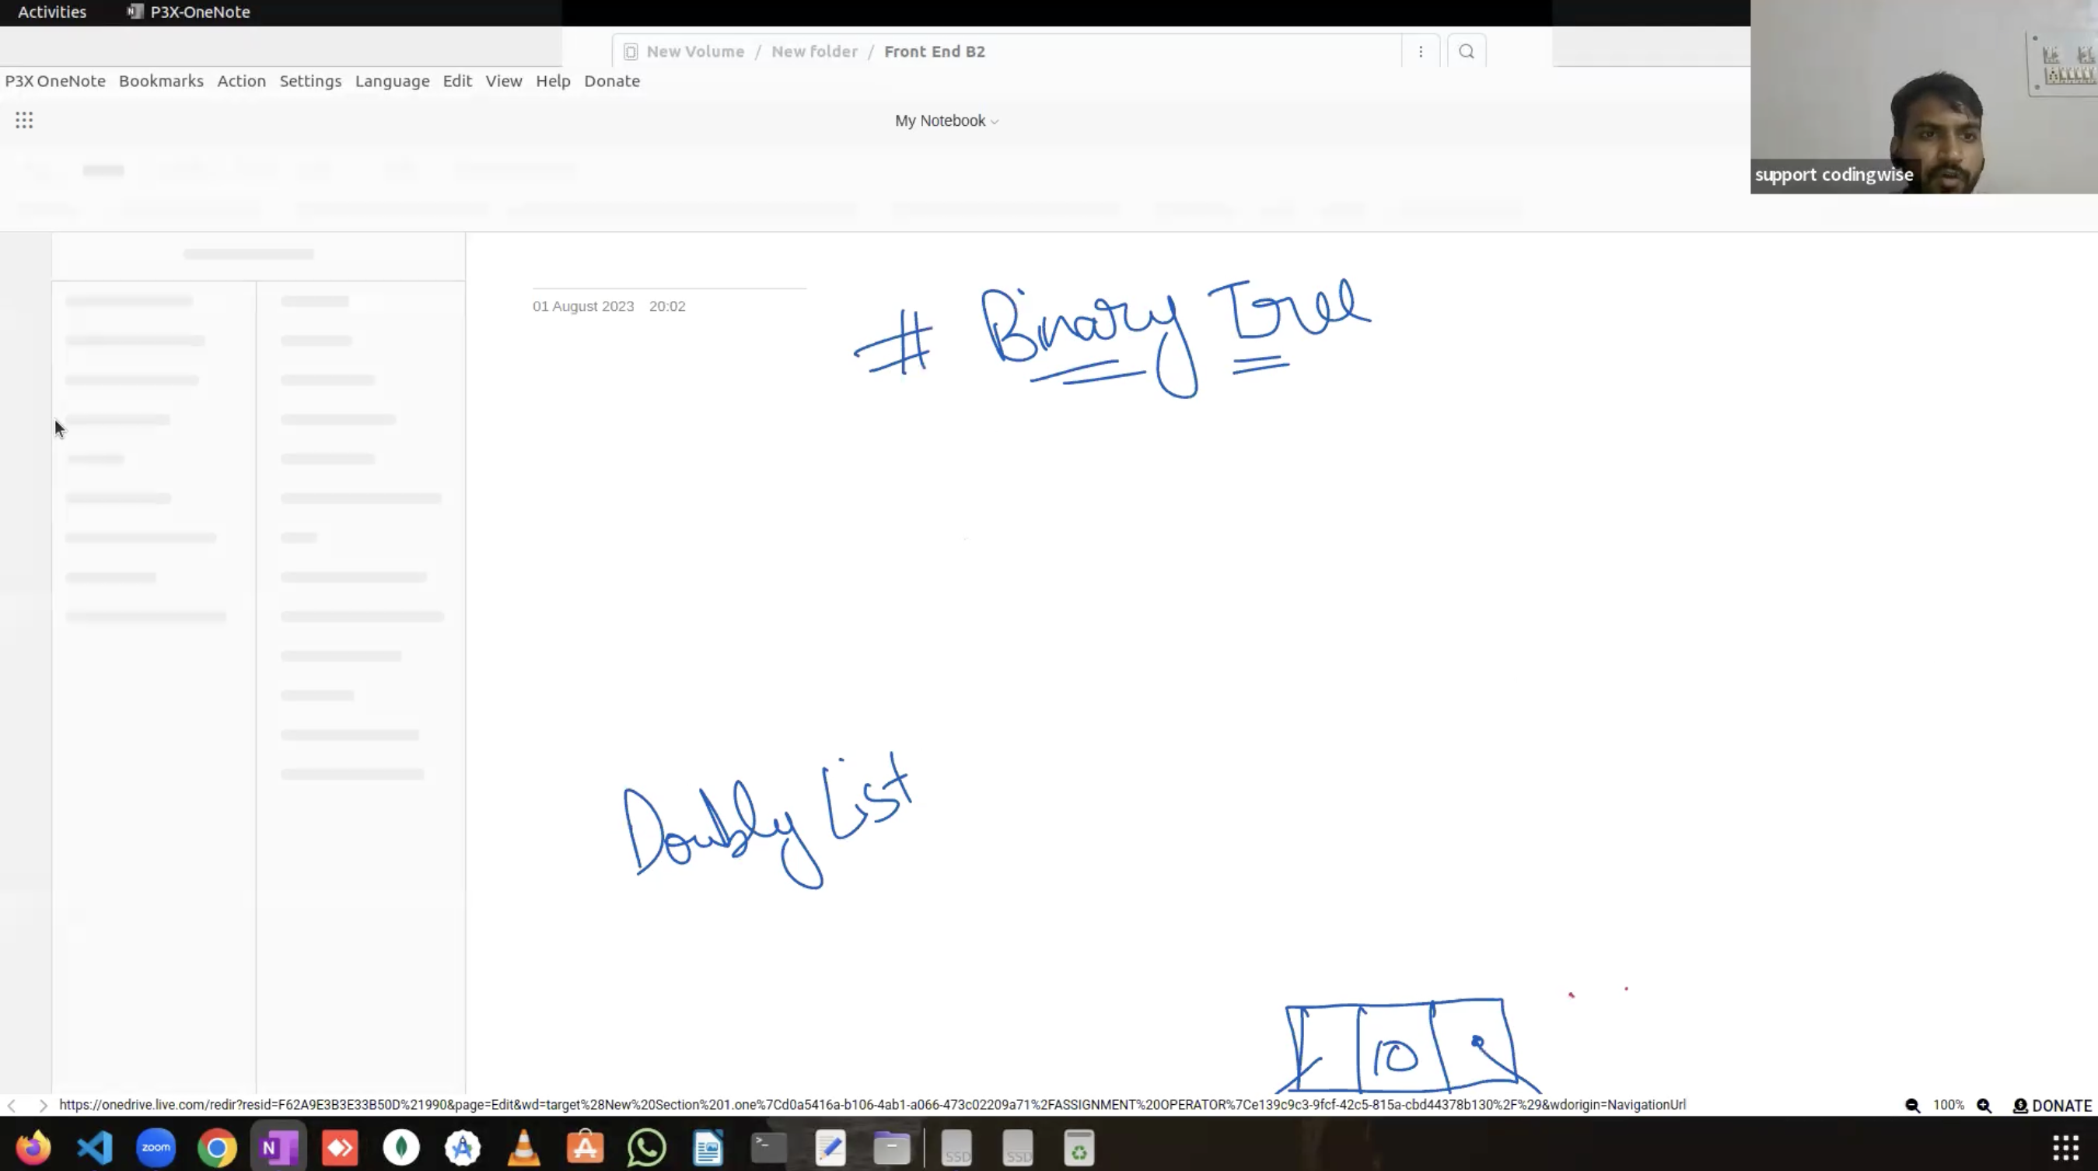Open the Bookmarks menu

161,81
